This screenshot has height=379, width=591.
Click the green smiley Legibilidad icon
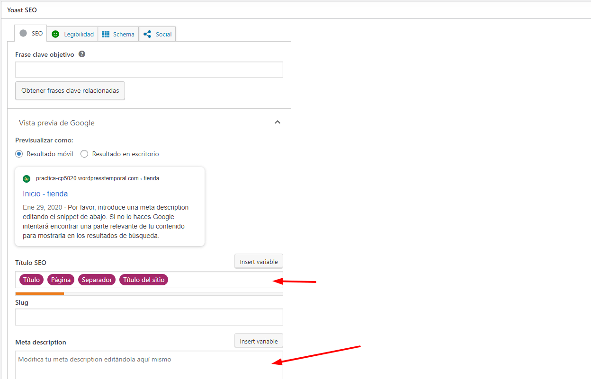pos(55,34)
